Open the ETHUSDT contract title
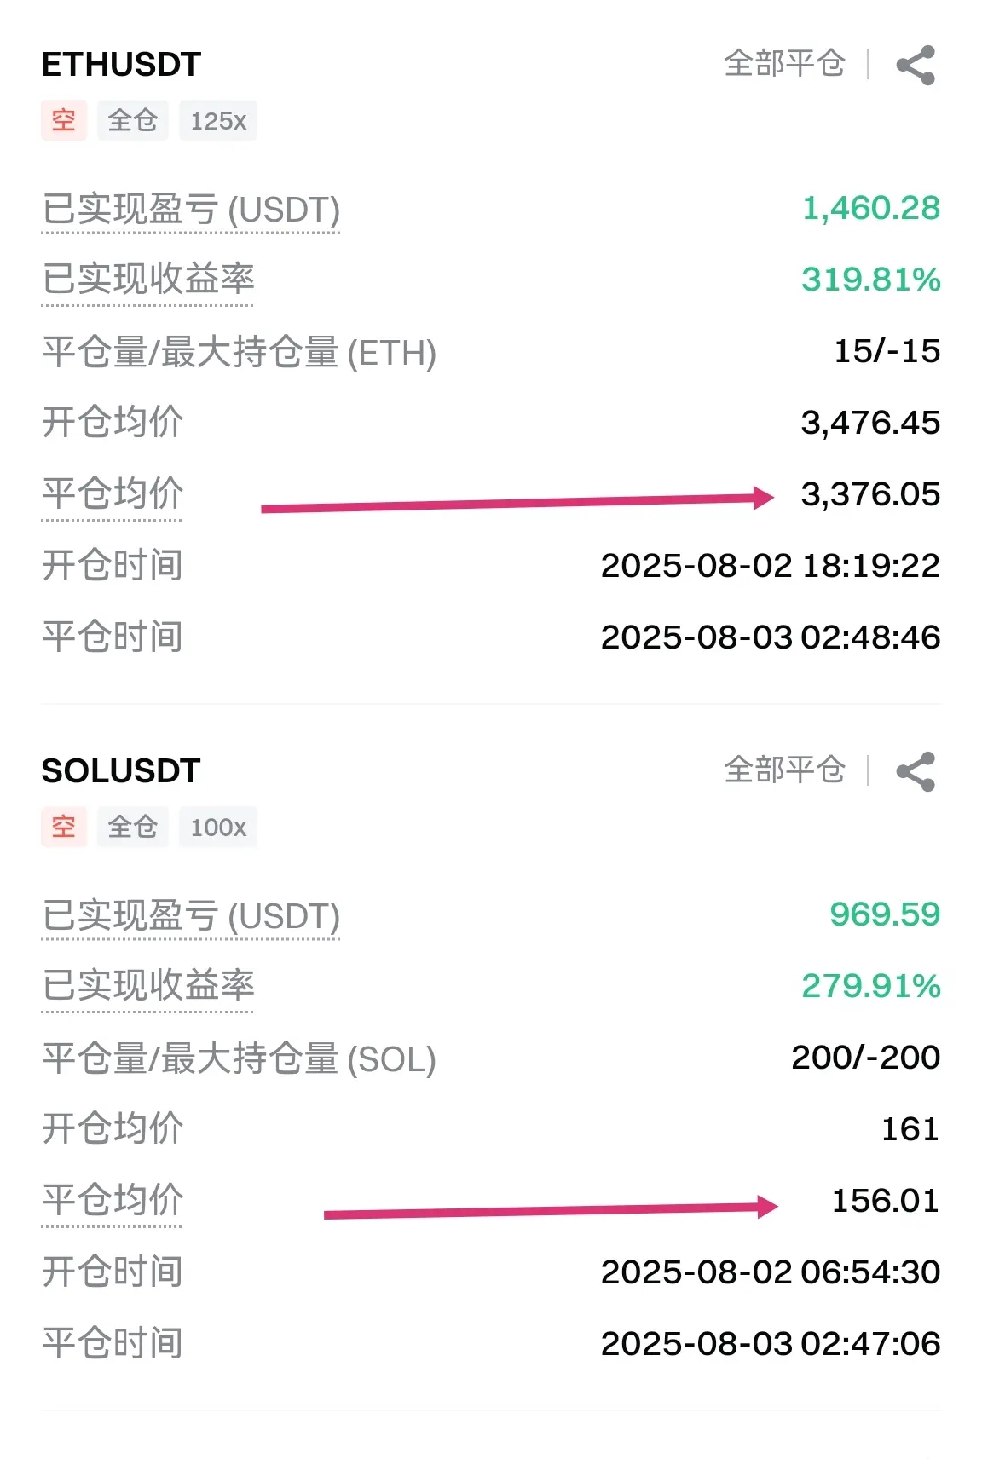This screenshot has width=982, height=1459. (121, 65)
